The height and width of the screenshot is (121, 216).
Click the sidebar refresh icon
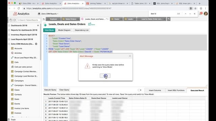pos(14,20)
